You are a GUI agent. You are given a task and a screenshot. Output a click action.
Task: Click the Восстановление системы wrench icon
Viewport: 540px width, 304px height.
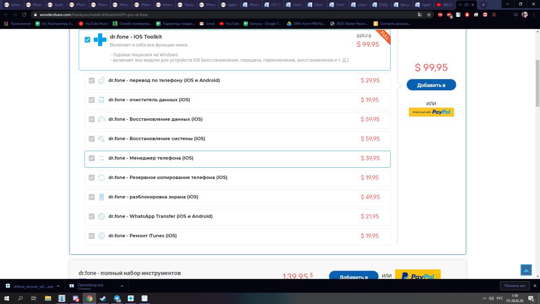[x=101, y=139]
